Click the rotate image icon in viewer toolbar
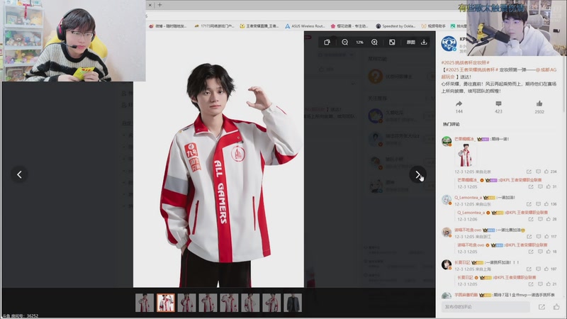The height and width of the screenshot is (319, 567). point(327,43)
